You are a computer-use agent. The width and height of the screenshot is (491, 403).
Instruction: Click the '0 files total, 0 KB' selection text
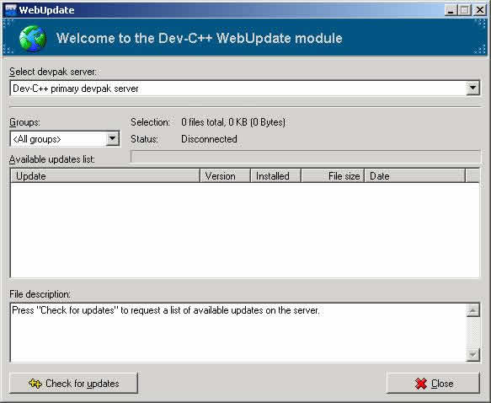pyautogui.click(x=233, y=122)
